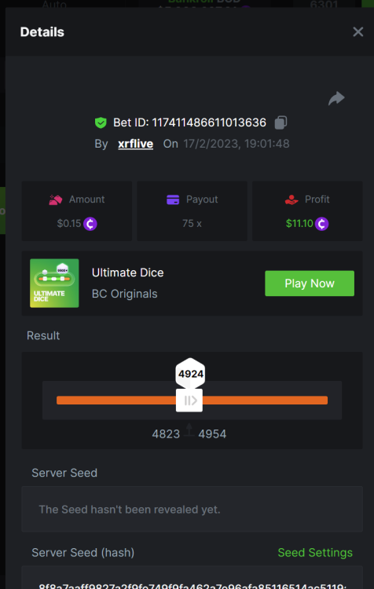Click the purple coin beside $11.10
The height and width of the screenshot is (589, 374).
(x=322, y=224)
